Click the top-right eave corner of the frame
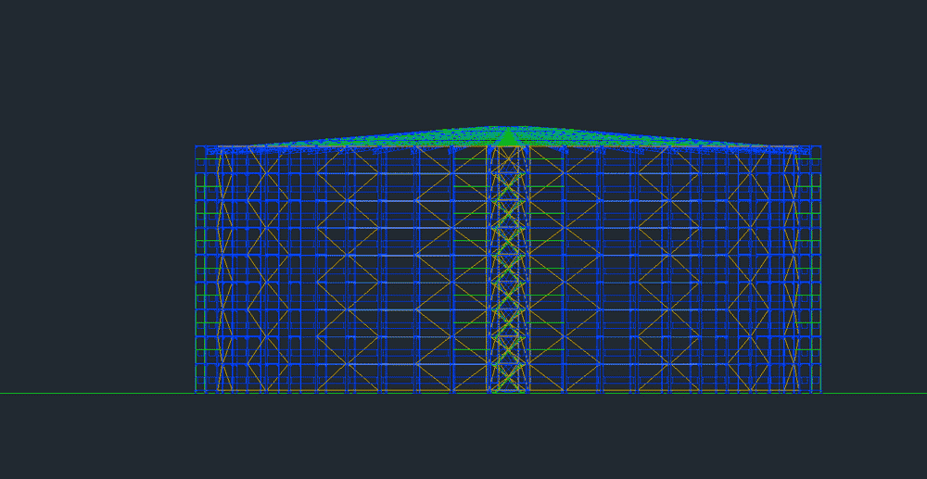Viewport: 927px width, 479px height. [x=820, y=146]
